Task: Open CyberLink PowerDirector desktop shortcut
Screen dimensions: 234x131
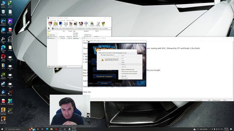Action: pyautogui.click(x=3, y=22)
